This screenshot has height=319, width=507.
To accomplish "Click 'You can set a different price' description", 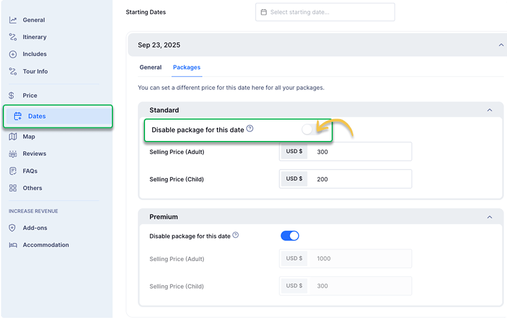I will coord(231,88).
